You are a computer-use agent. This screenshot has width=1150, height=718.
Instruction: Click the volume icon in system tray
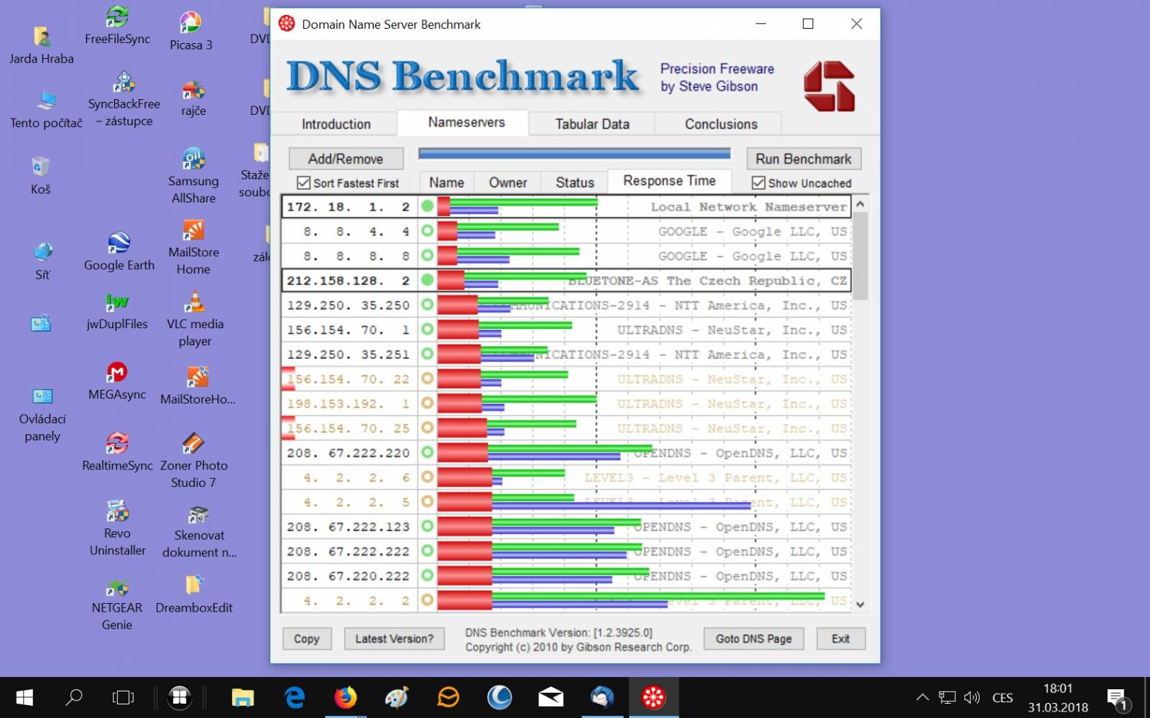point(972,697)
